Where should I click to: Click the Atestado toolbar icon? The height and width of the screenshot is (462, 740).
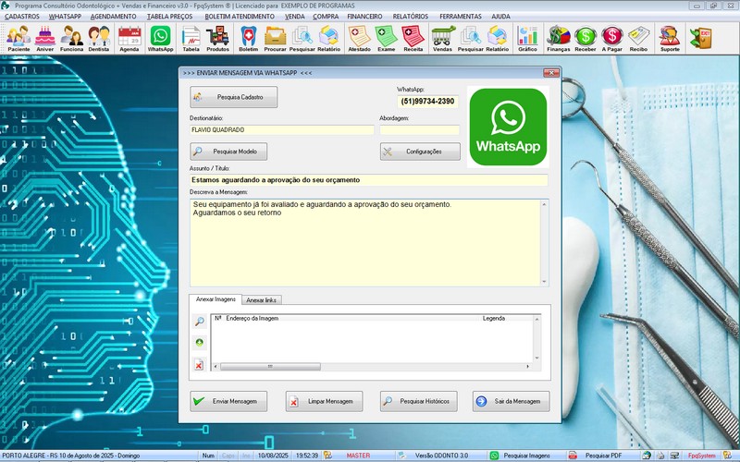point(359,37)
